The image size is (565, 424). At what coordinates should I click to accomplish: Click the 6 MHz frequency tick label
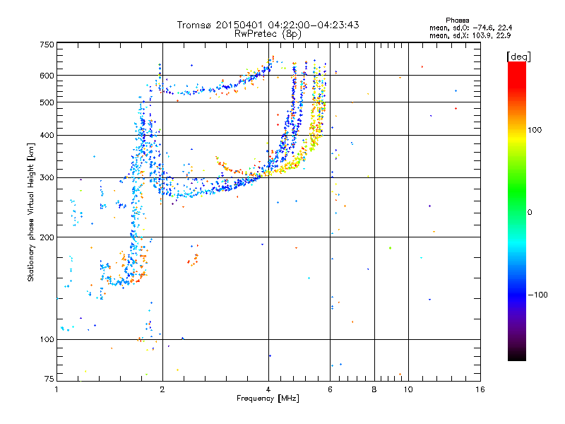pyautogui.click(x=330, y=389)
